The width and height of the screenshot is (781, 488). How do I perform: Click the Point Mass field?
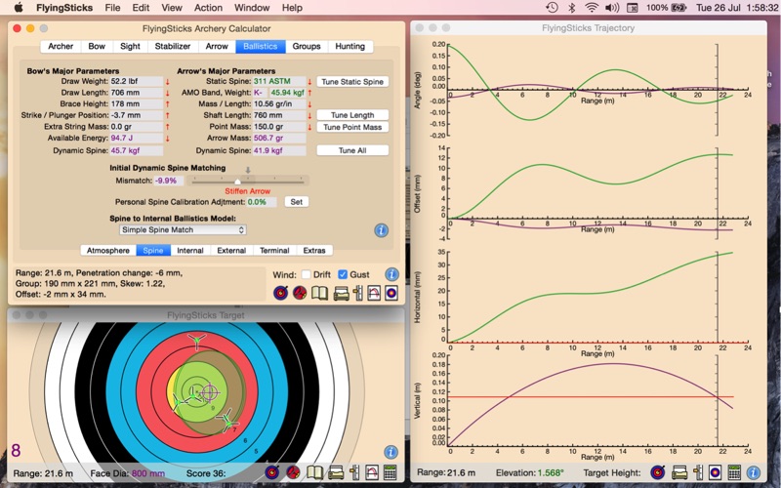(279, 127)
